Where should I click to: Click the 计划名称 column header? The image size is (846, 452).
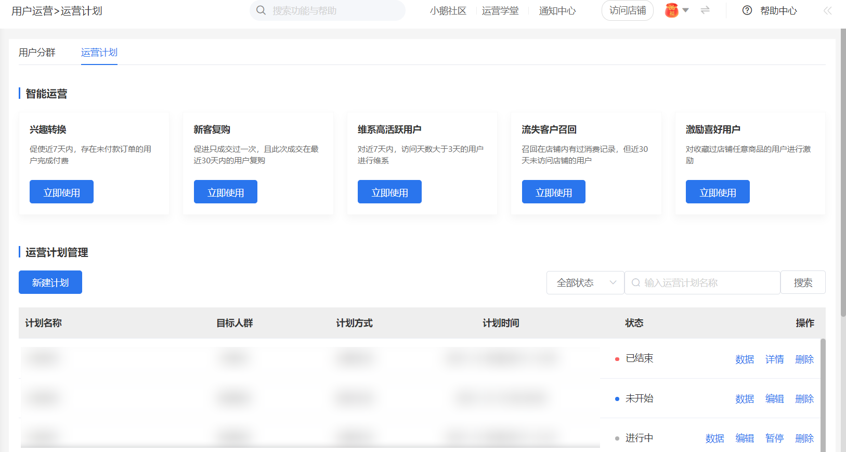click(x=44, y=323)
